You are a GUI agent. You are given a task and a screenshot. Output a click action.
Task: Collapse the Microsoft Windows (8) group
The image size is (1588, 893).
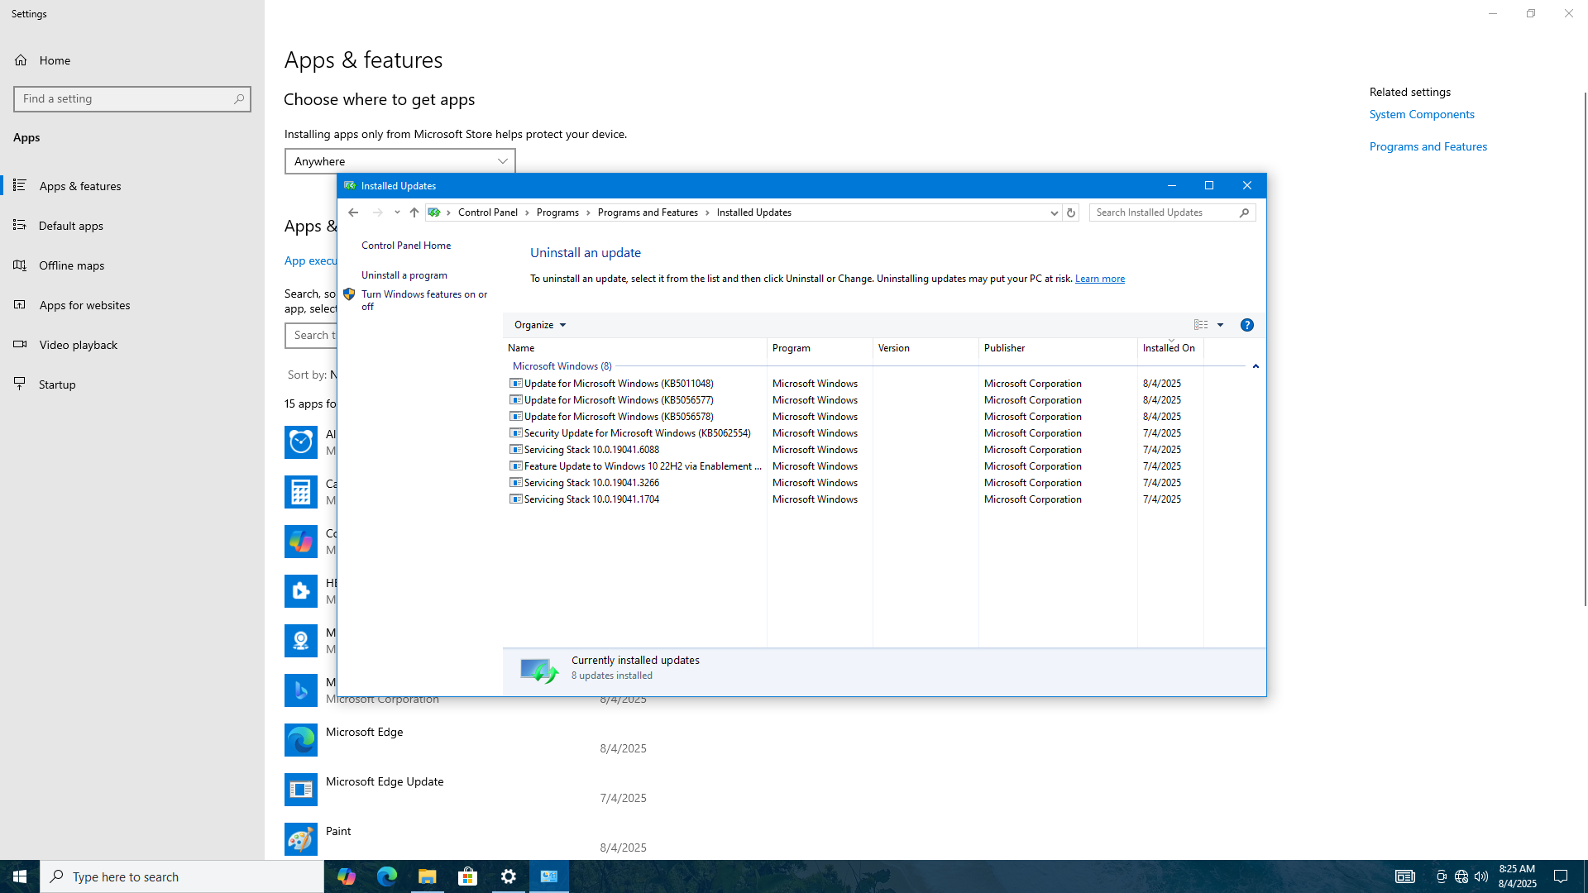pos(1256,366)
